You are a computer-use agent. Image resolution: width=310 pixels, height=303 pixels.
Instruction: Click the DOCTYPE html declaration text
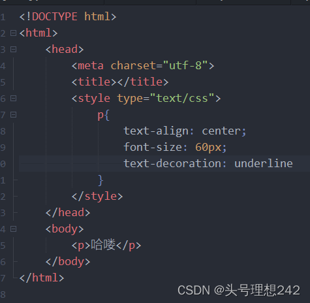coord(68,17)
